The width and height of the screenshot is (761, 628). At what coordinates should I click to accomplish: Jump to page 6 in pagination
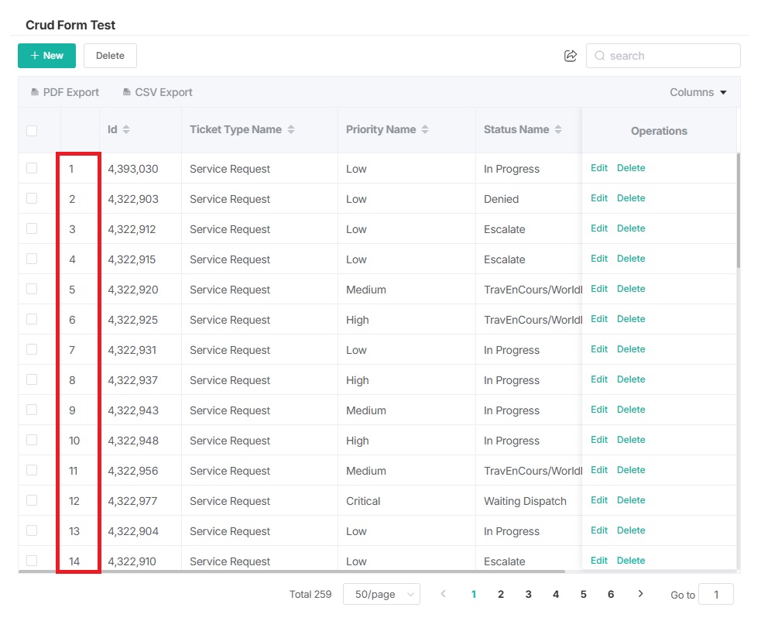[611, 594]
